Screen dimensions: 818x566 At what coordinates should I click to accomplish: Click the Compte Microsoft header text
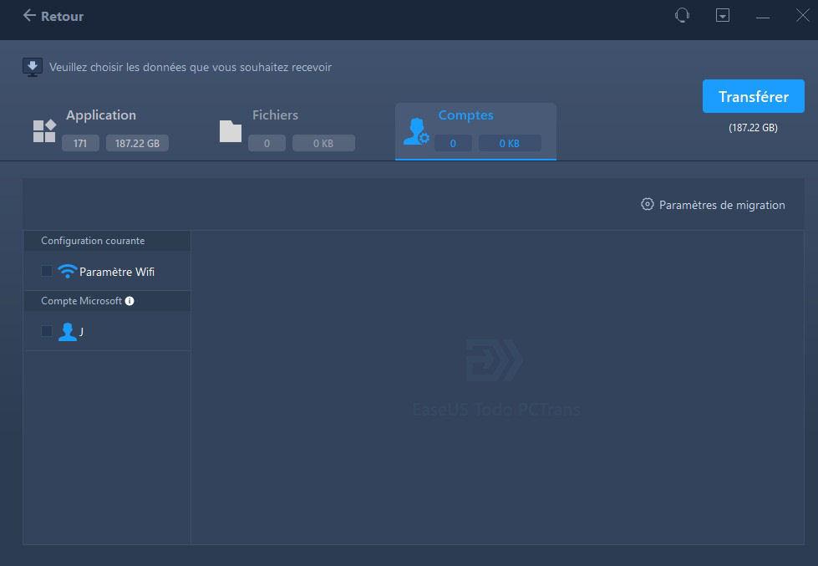pos(81,301)
